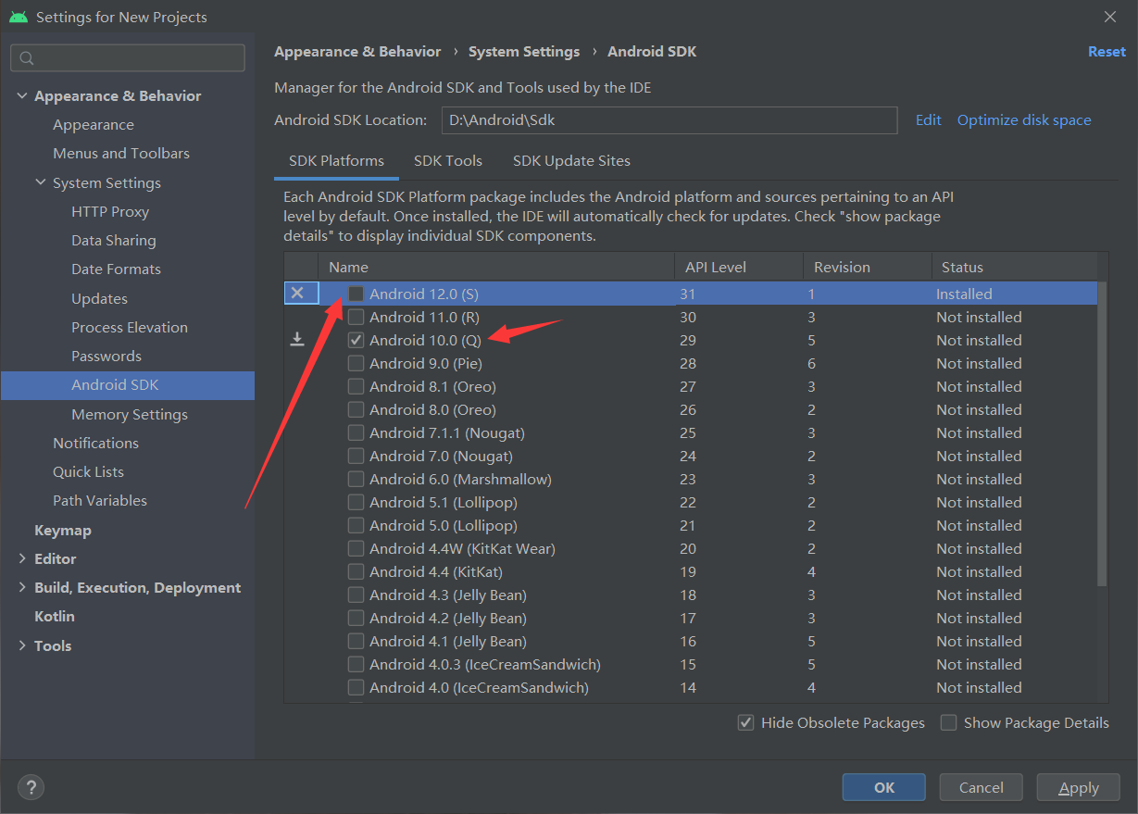The image size is (1138, 814).
Task: Click the Cancel button
Action: (982, 787)
